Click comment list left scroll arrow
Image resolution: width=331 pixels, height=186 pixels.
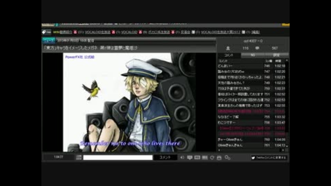pyautogui.click(x=219, y=150)
